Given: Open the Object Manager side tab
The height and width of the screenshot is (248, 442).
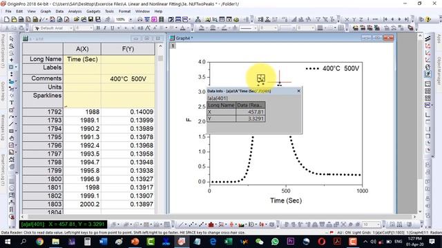Looking at the screenshot, I should pos(439,71).
